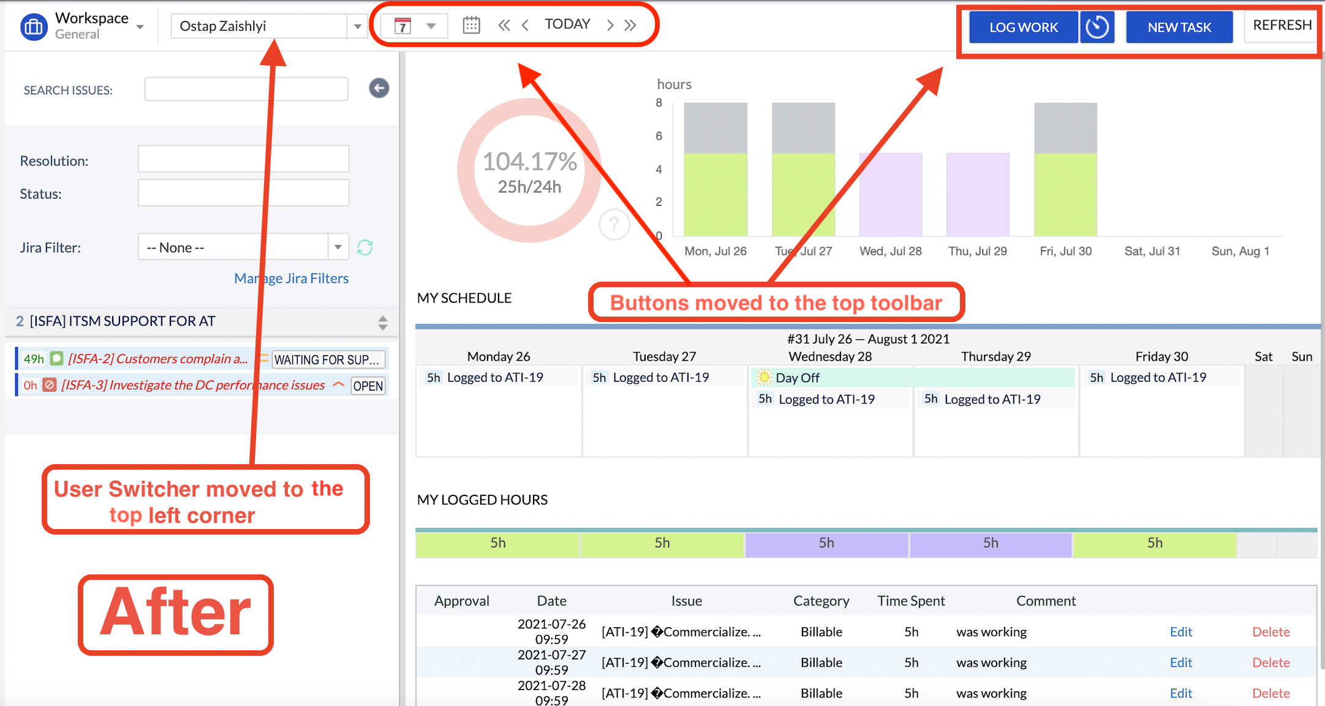Image resolution: width=1325 pixels, height=706 pixels.
Task: Select the ISFA-2 Customers complain issue
Action: (158, 359)
